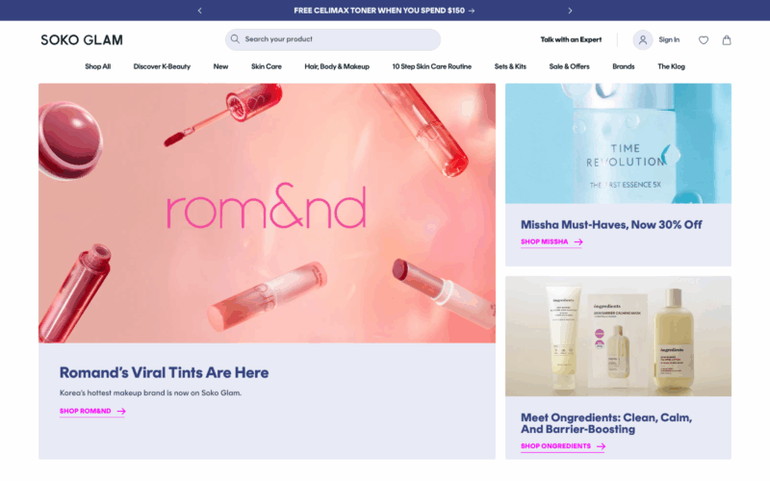Viewport: 770px width, 481px height.
Task: Open the free Celimax toner promo link
Action: pyautogui.click(x=384, y=11)
